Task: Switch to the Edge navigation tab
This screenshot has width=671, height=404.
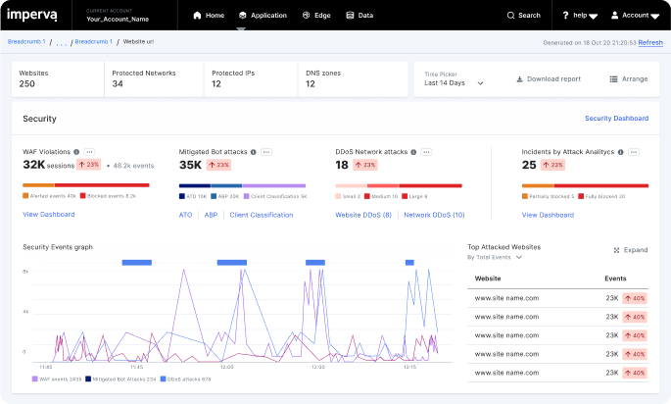Action: [x=316, y=16]
